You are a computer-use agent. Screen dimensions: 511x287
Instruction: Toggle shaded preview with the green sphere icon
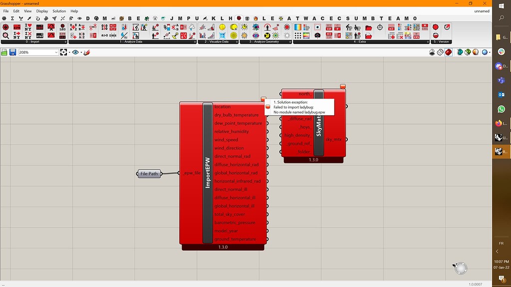click(x=467, y=52)
